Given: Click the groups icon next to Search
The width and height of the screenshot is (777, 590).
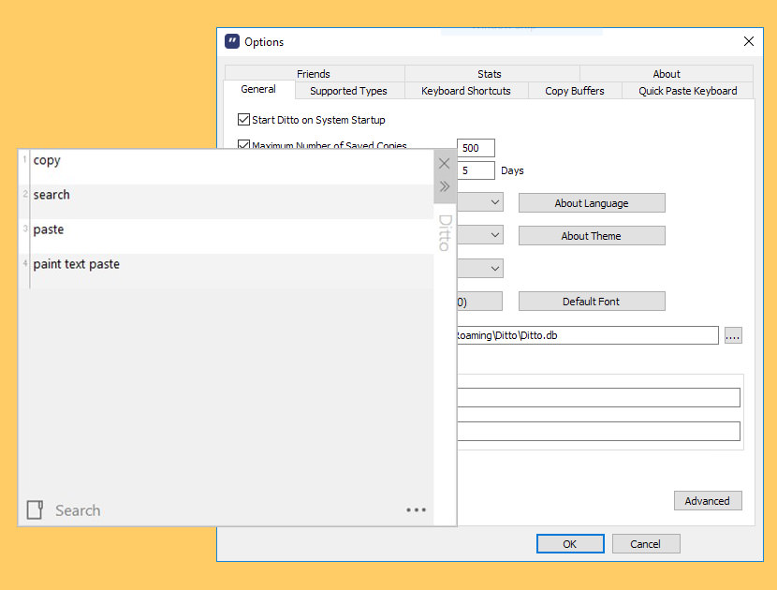Looking at the screenshot, I should point(35,509).
